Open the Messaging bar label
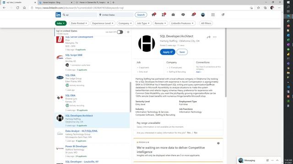Viewport: 293px width, 164px height. click(250, 160)
